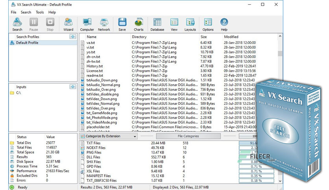Click the XSL Files category icon

(83, 171)
